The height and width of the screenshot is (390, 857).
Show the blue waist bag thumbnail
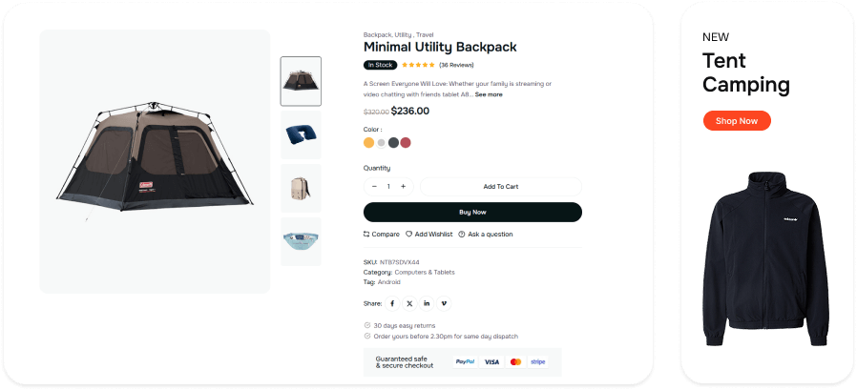pyautogui.click(x=301, y=241)
